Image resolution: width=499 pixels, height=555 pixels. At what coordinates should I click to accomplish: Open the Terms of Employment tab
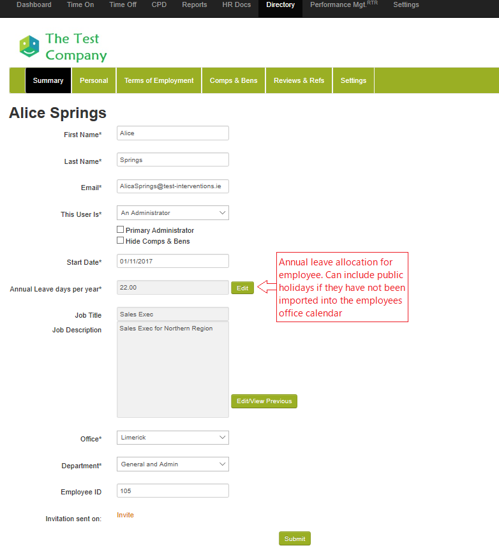[x=159, y=80]
